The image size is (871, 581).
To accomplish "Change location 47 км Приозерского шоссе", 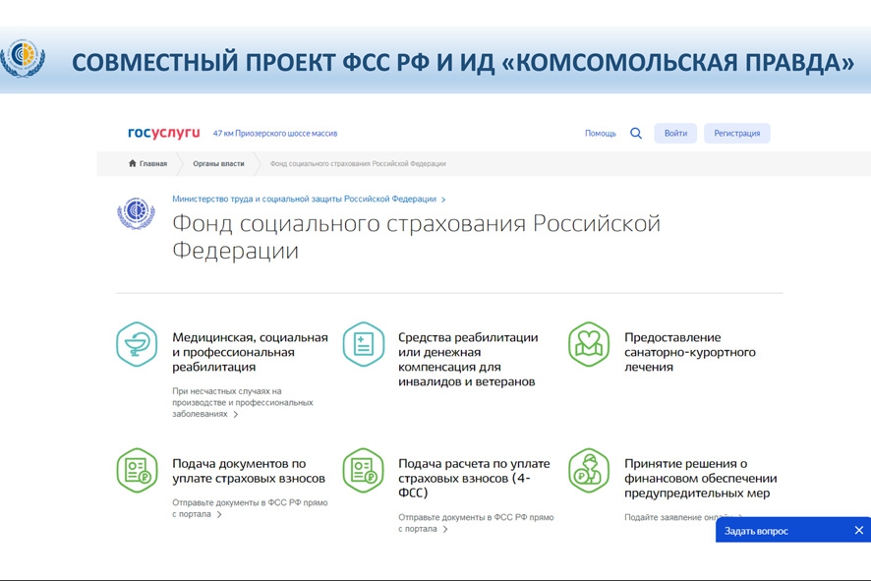I will pos(274,134).
